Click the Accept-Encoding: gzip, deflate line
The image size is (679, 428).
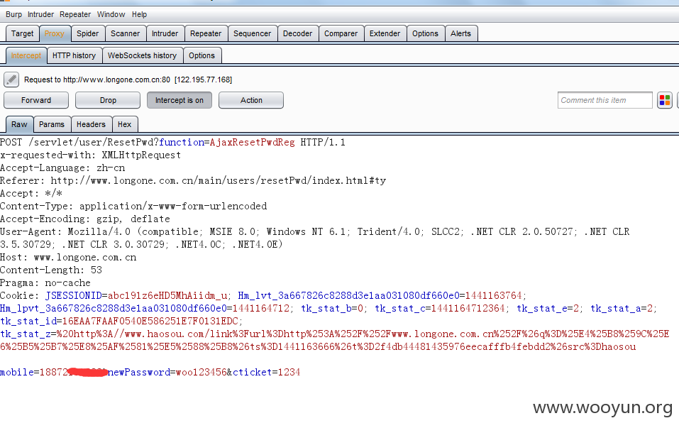coord(85,219)
